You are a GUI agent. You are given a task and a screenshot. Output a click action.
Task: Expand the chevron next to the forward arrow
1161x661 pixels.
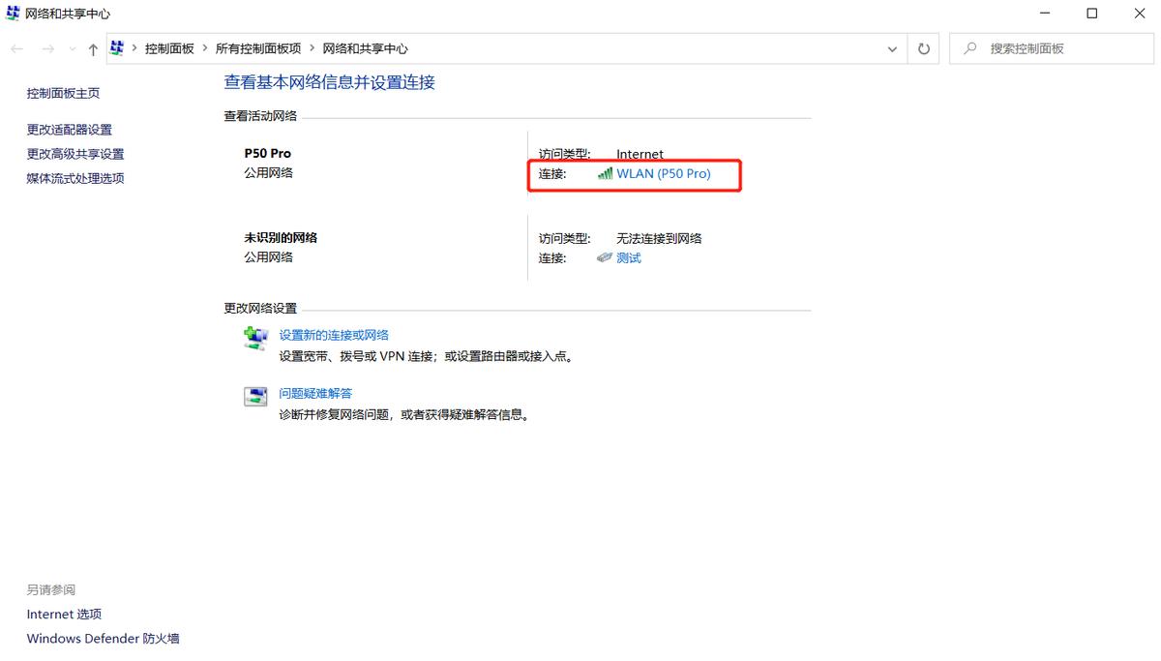click(72, 47)
